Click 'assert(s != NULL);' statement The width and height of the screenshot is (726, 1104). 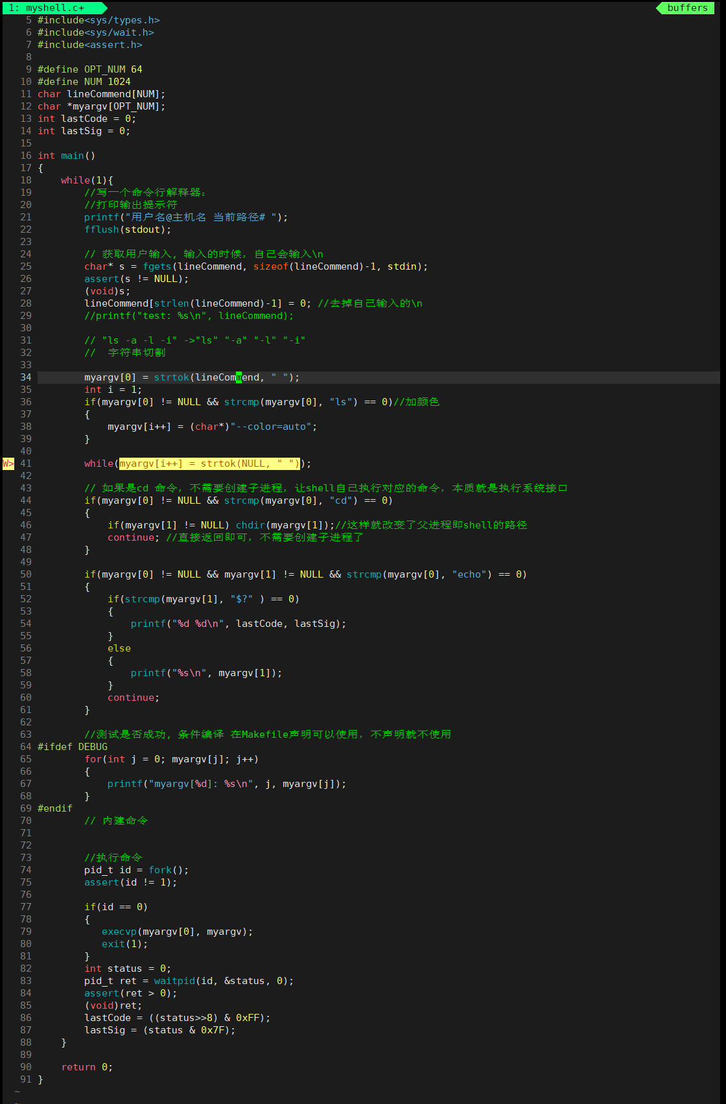[137, 279]
